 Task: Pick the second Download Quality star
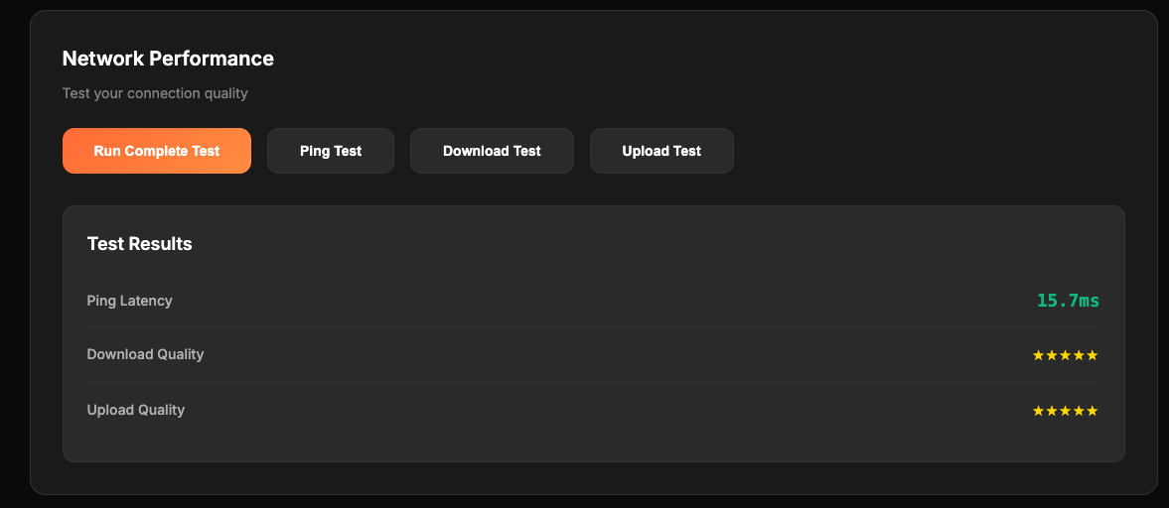pos(1052,355)
